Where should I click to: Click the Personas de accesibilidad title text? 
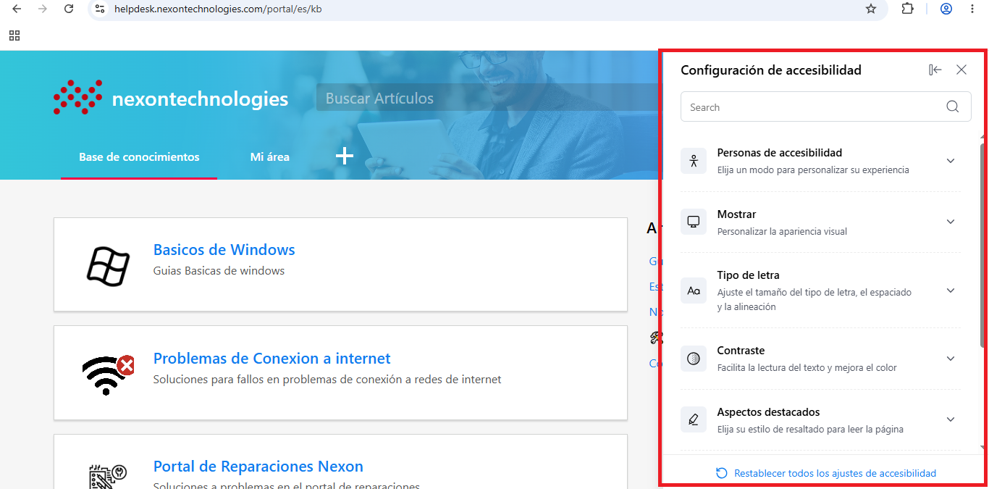[780, 153]
